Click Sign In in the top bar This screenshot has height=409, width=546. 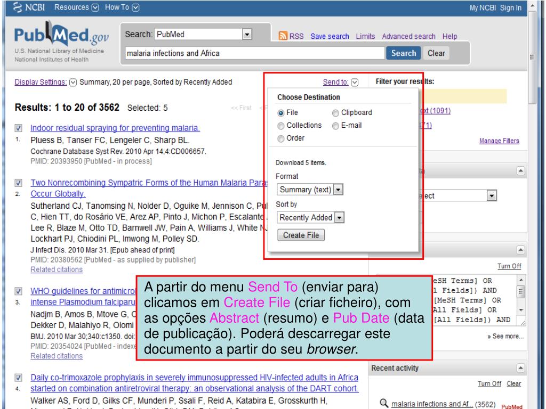[511, 7]
